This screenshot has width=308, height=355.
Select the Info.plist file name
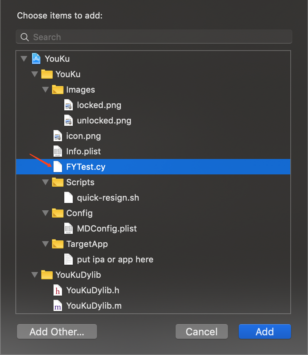point(84,152)
